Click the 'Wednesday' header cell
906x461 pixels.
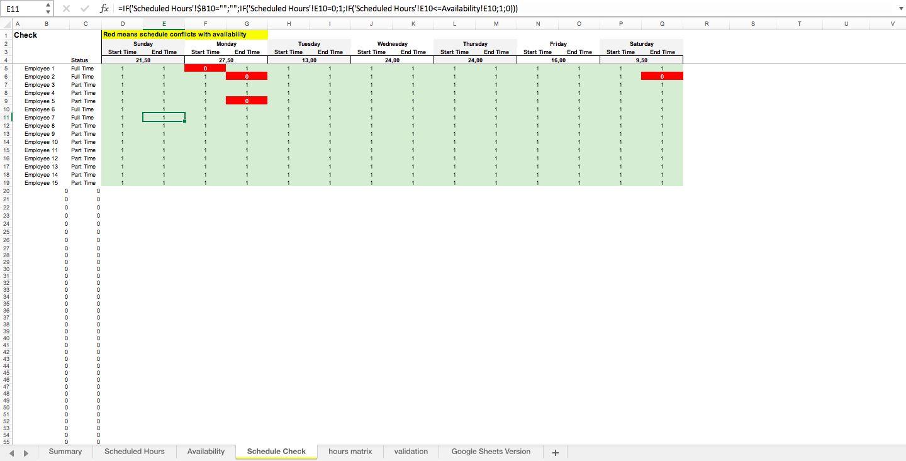(x=392, y=44)
